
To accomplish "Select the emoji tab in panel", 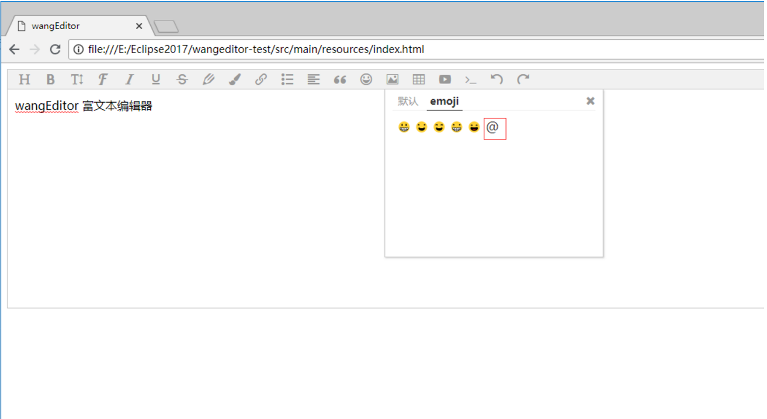I will point(445,101).
